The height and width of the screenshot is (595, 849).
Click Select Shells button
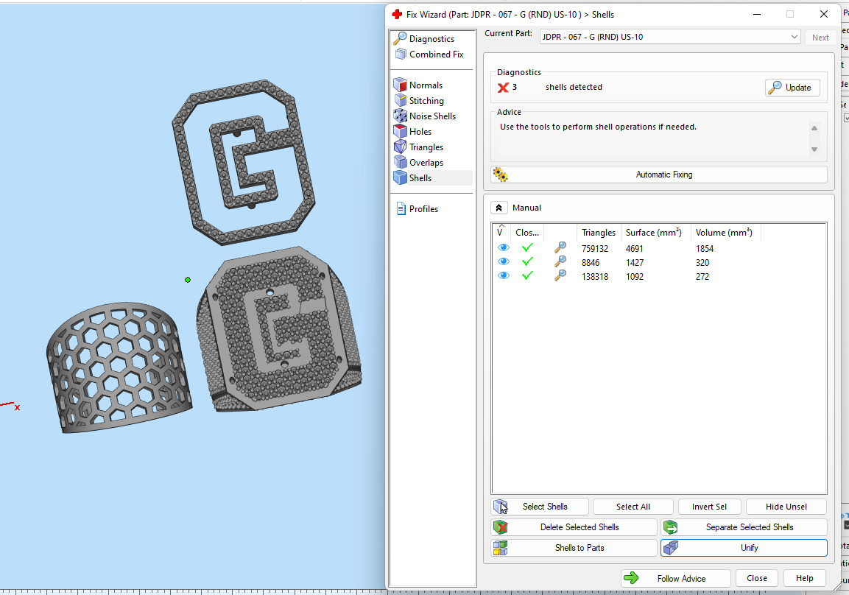[x=539, y=507]
